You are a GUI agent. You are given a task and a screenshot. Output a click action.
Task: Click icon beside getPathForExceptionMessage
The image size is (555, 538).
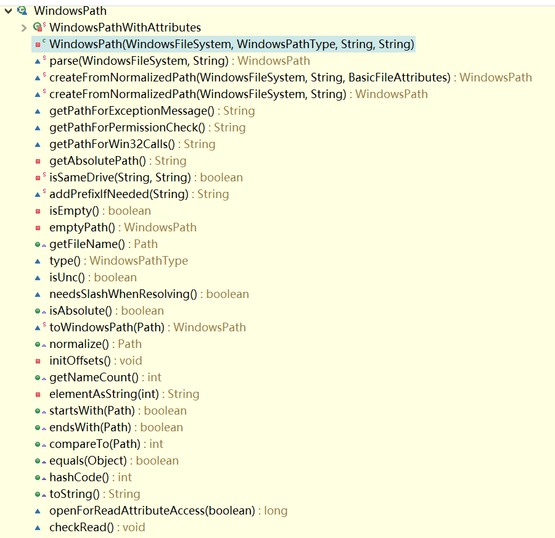pyautogui.click(x=38, y=111)
